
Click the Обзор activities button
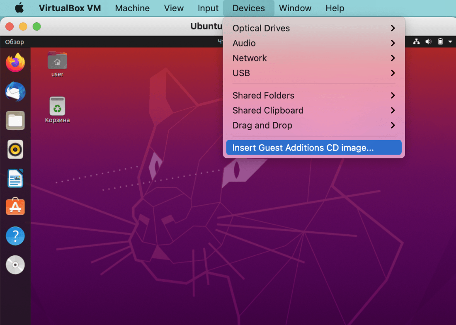[15, 42]
